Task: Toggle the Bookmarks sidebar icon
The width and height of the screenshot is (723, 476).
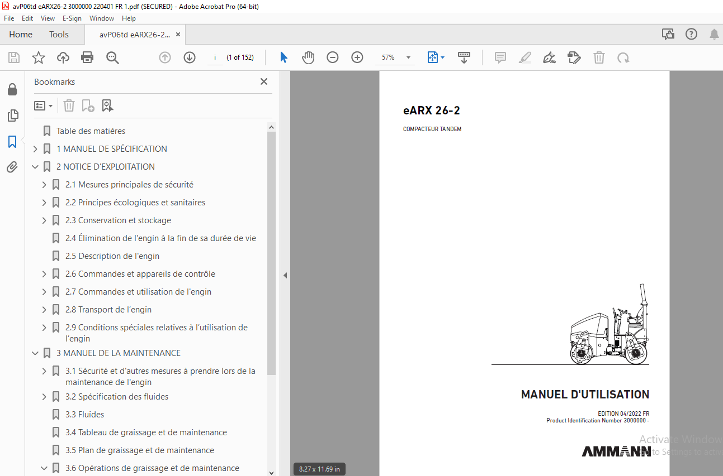Action: click(x=12, y=141)
